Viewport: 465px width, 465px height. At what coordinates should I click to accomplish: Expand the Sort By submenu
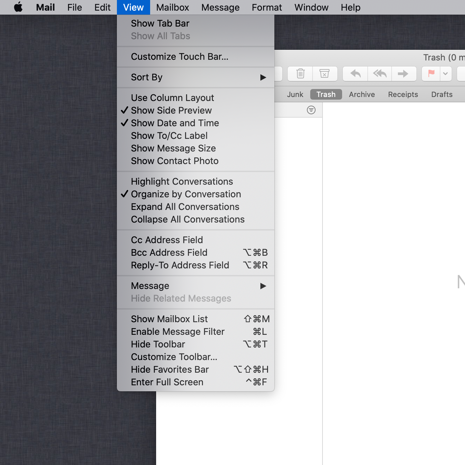(196, 77)
